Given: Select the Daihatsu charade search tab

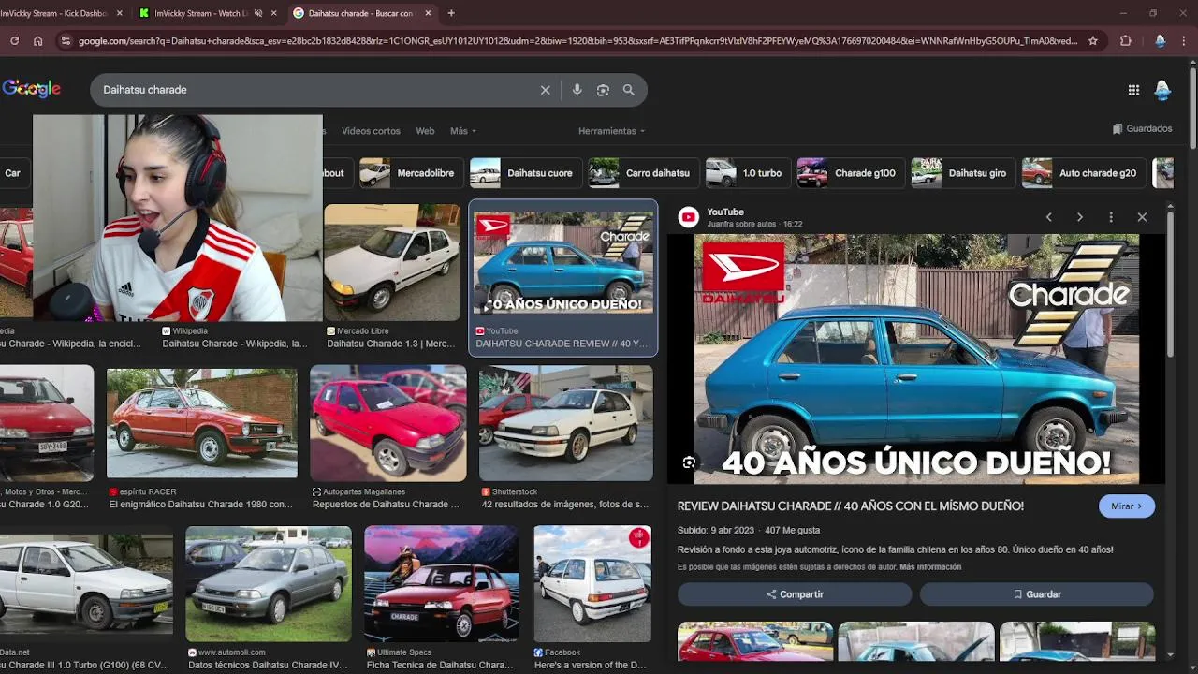Looking at the screenshot, I should coord(363,13).
